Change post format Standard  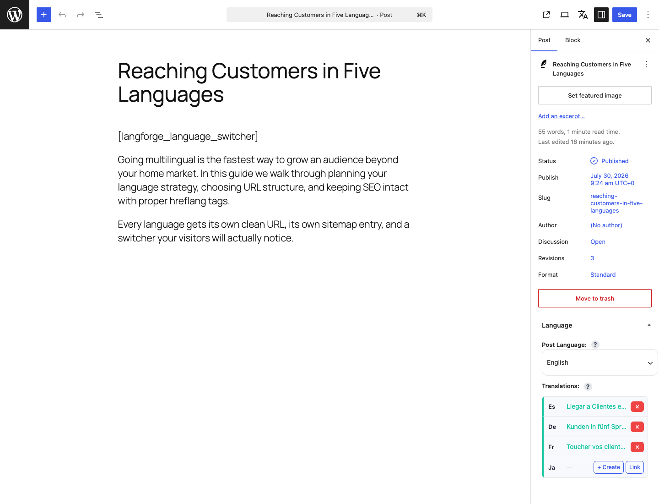pos(603,274)
